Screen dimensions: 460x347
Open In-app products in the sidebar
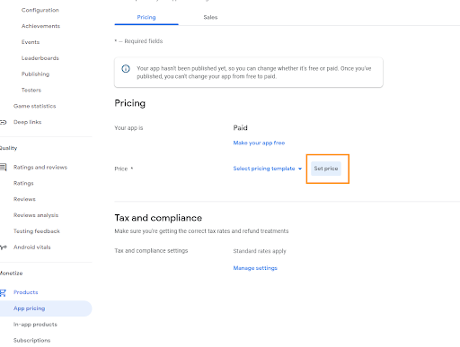click(35, 325)
